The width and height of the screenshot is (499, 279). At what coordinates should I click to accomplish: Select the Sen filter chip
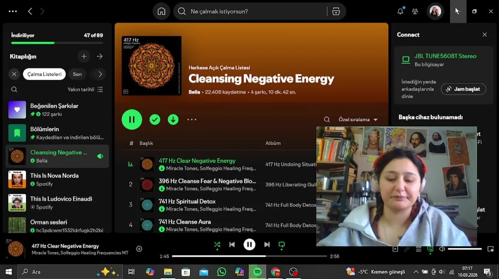click(x=77, y=74)
